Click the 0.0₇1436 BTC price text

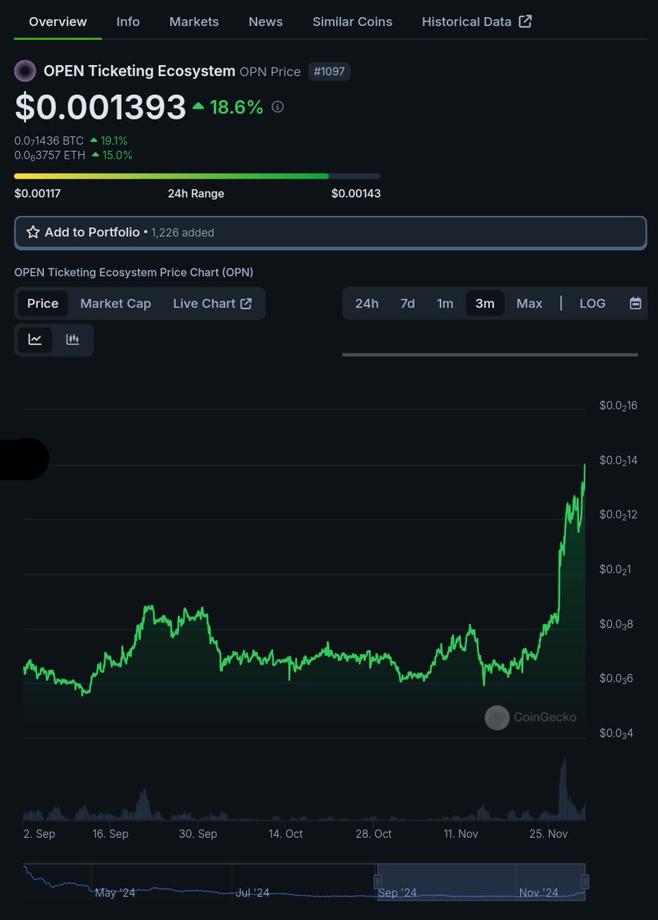[48, 141]
